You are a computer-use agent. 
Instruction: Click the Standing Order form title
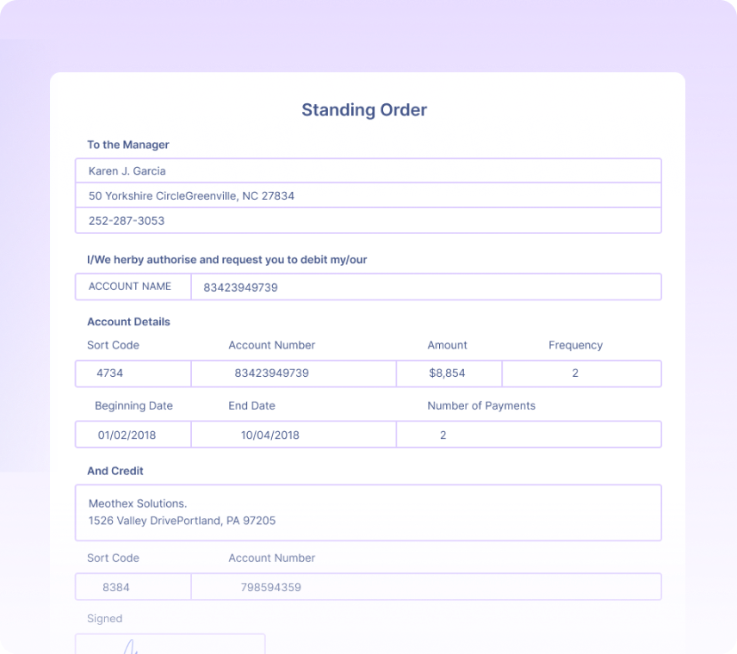(x=363, y=110)
